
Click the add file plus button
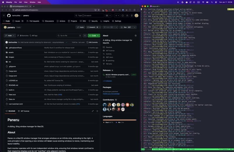pyautogui.click(x=85, y=36)
